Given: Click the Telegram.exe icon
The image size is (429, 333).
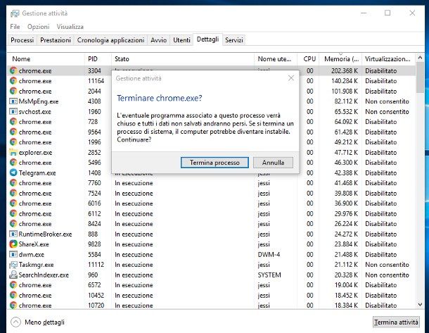Looking at the screenshot, I should (13, 172).
